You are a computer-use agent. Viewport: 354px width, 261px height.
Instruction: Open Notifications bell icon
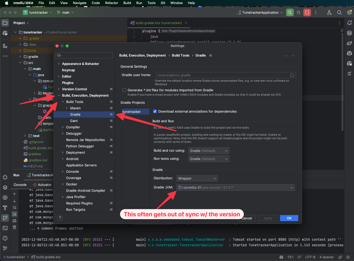pos(349,23)
